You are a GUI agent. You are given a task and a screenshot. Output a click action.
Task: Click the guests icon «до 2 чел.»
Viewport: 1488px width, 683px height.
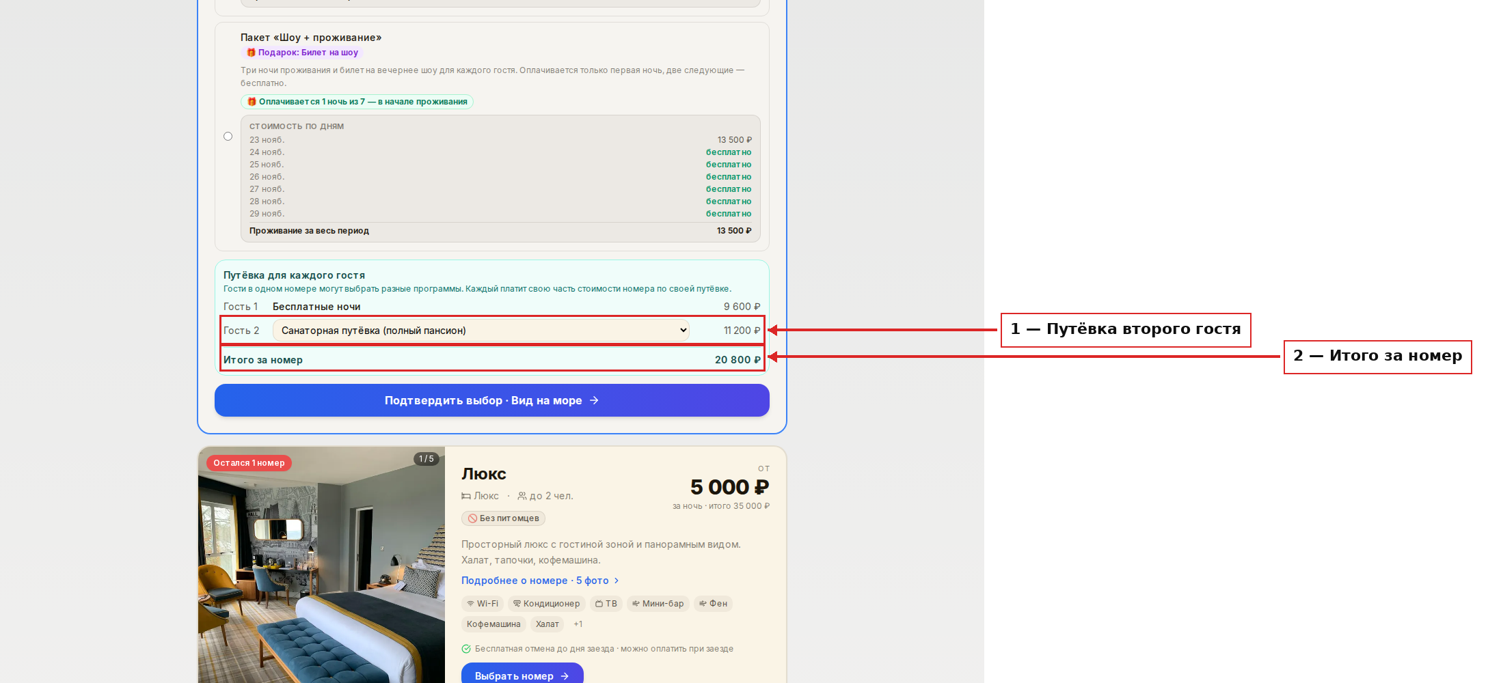[x=522, y=497]
